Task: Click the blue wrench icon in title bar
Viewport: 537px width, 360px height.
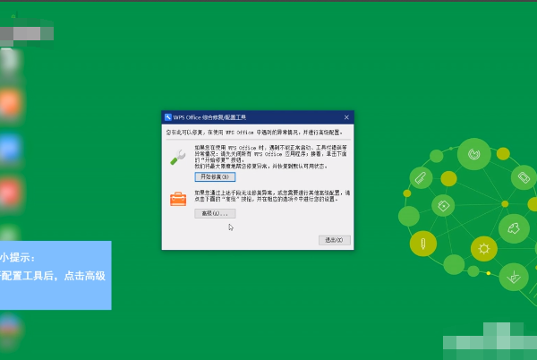Action: (x=168, y=117)
